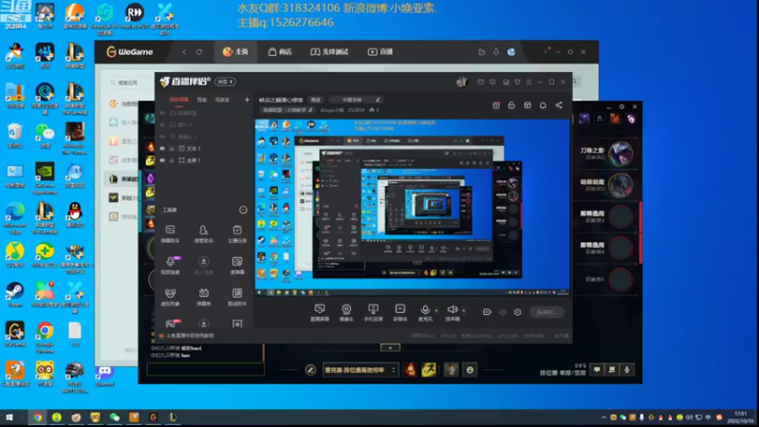
Task: Click the recording camera icon
Action: (487, 312)
